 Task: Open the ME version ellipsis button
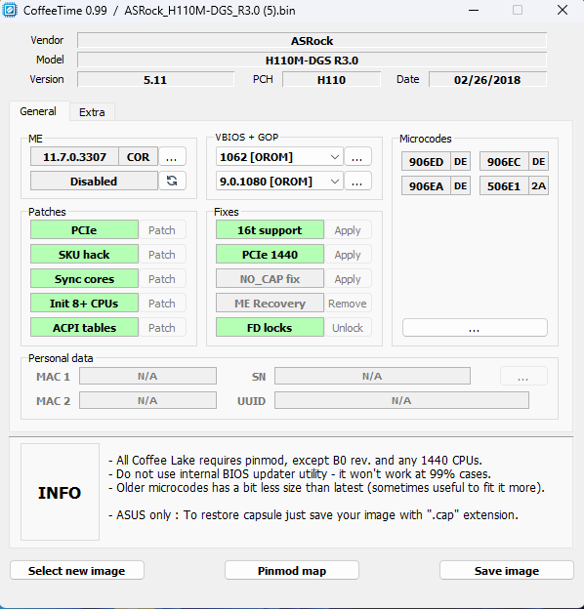coord(172,157)
